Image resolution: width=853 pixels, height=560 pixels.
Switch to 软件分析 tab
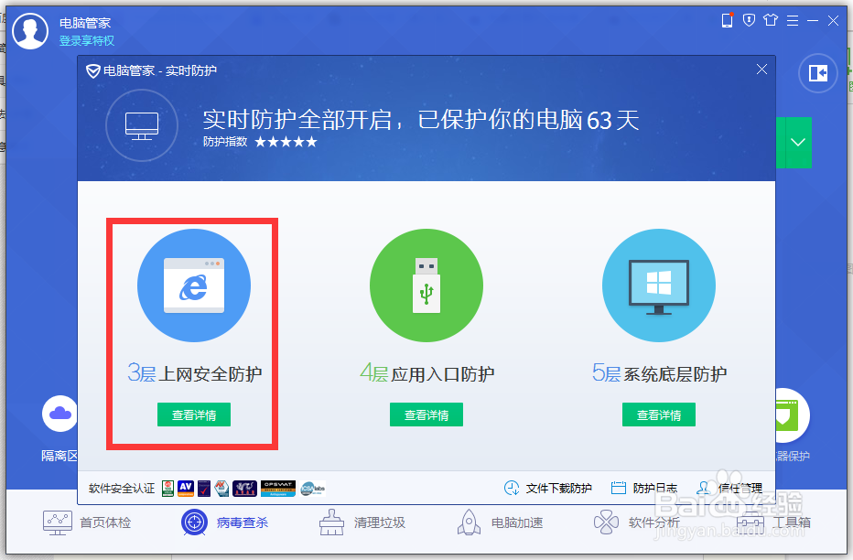coord(637,522)
